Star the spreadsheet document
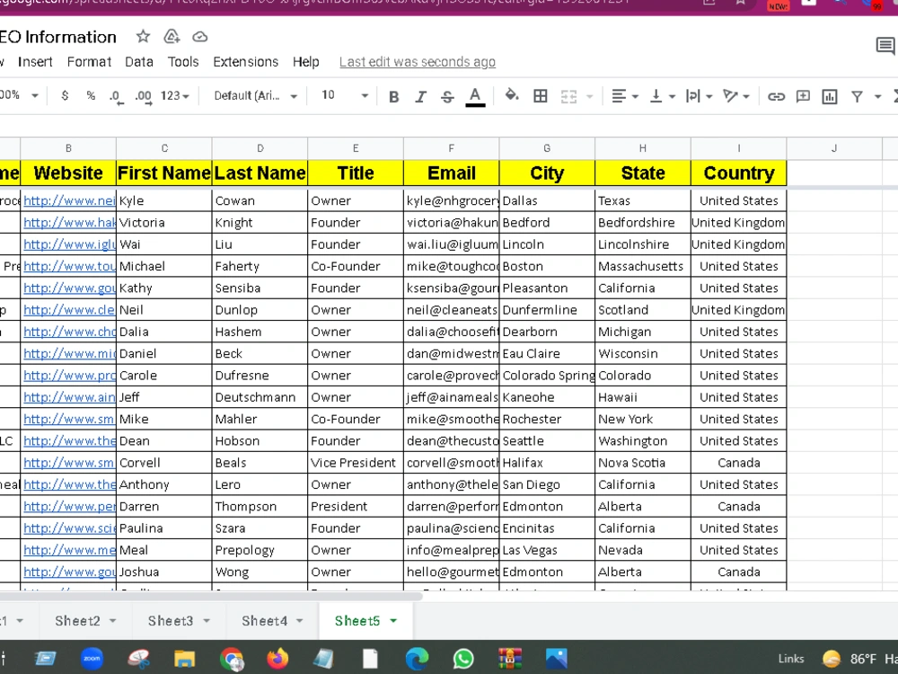This screenshot has width=898, height=674. [143, 37]
